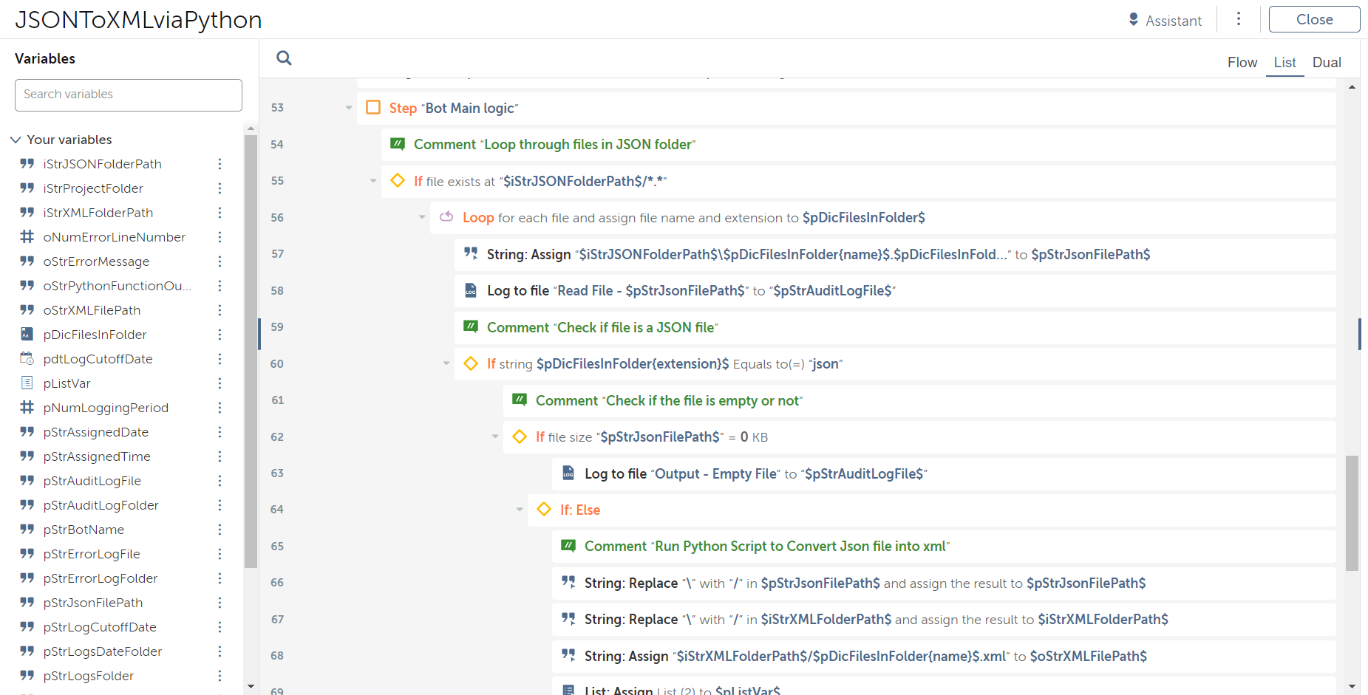1368x695 pixels.
Task: Open the Assistant
Action: [1165, 21]
